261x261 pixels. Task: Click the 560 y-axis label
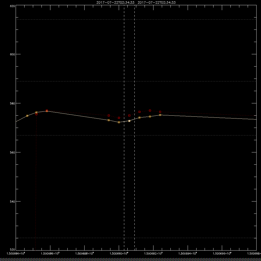(13, 152)
